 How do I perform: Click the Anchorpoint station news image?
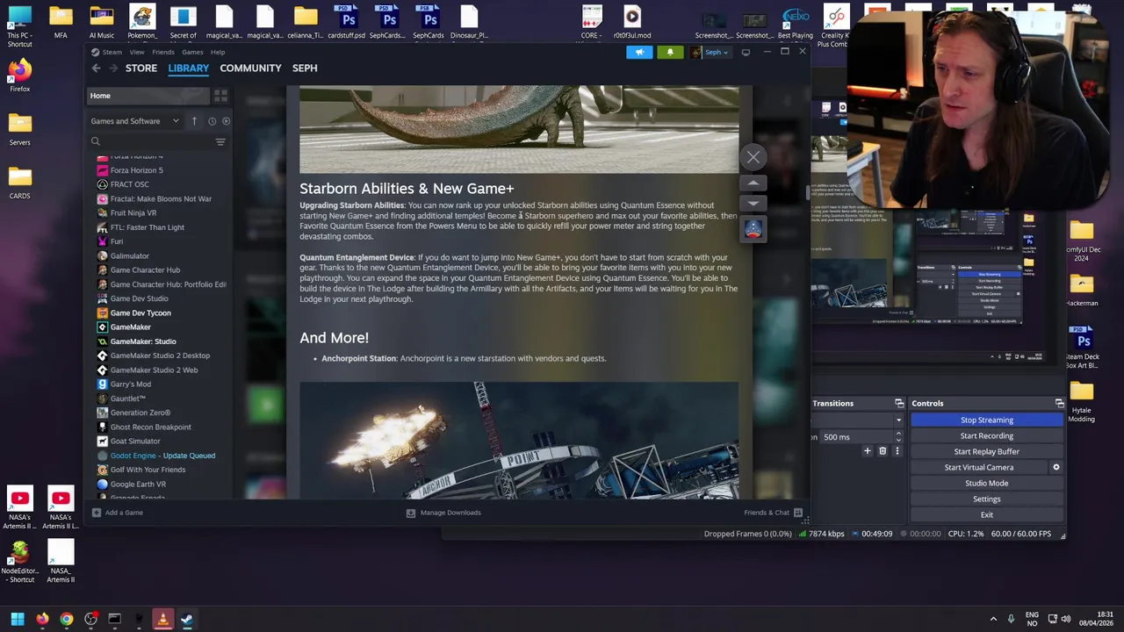(519, 441)
